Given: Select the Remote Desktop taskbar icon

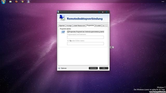Looking at the screenshot, I should (28, 2).
